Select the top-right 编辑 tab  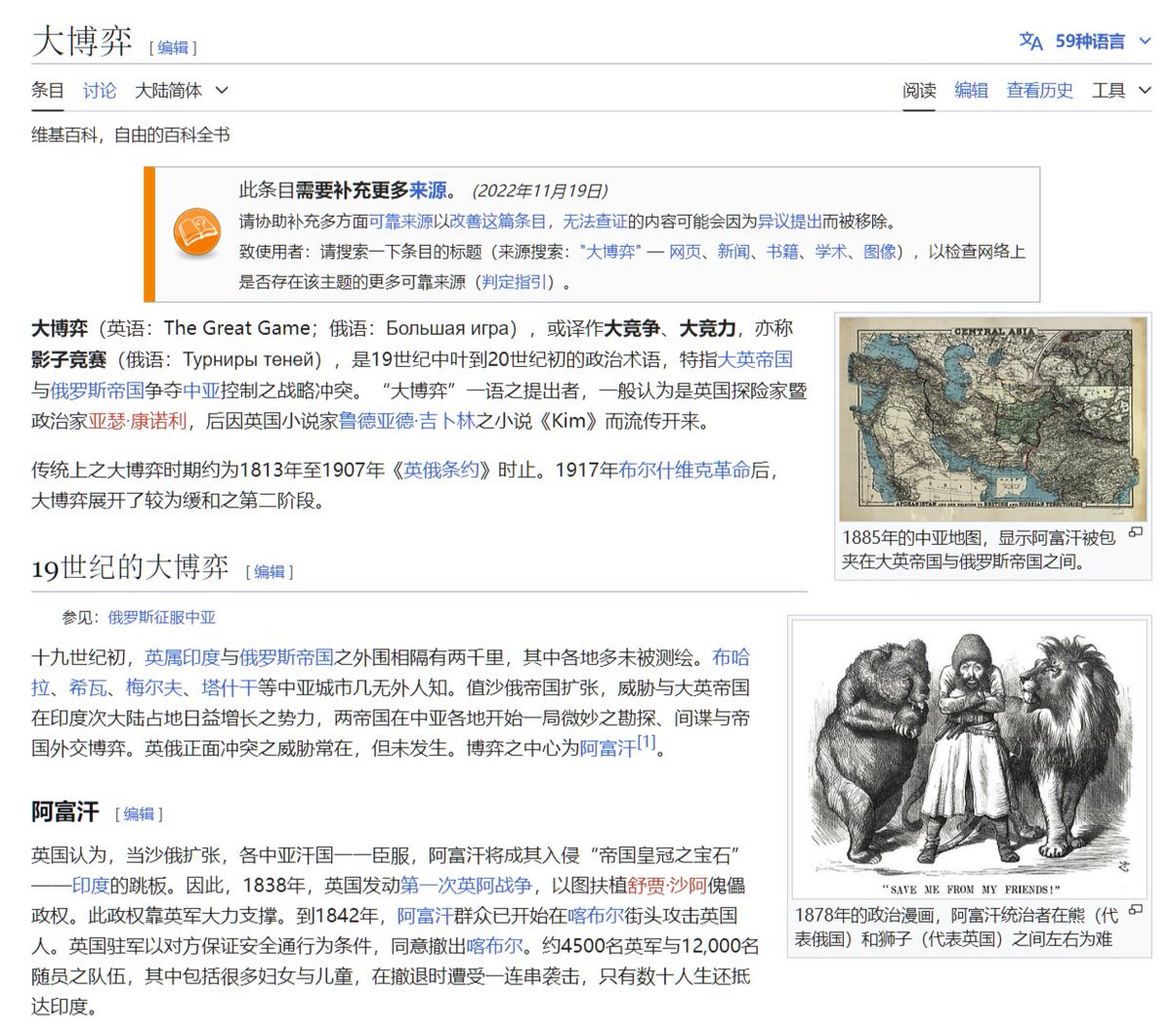(x=971, y=91)
